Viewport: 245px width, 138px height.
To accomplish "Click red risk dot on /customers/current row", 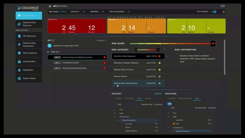I will 105,63.
